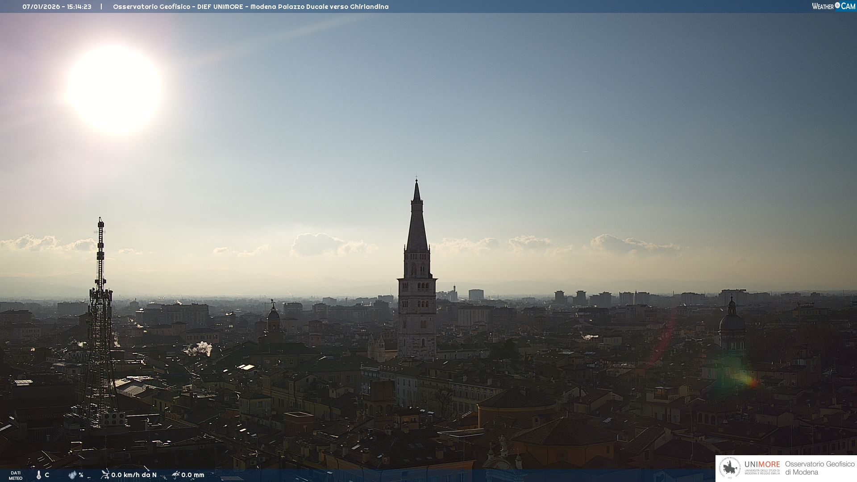
Task: Click the 0.0 km/h da N reading
Action: (x=134, y=475)
